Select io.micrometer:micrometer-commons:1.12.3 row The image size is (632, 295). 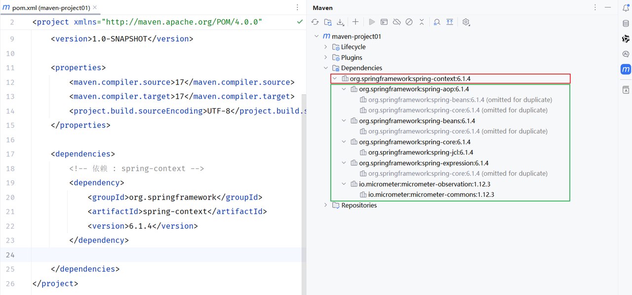point(431,195)
